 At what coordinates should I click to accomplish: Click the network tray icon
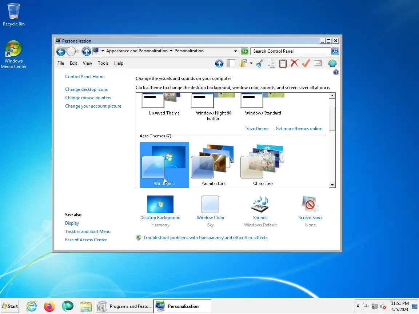pos(375,306)
